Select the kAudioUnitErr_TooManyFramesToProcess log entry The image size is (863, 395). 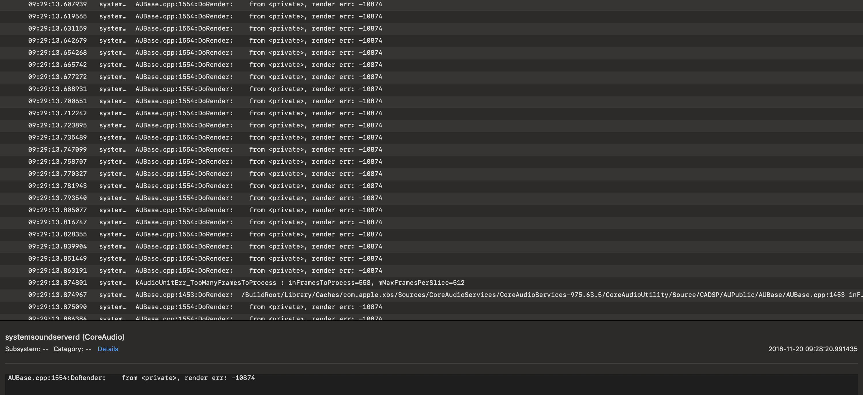(x=431, y=283)
